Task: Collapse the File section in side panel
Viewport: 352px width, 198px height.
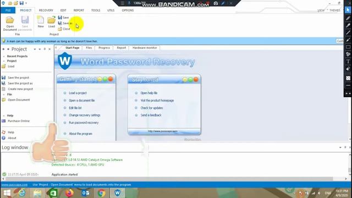Action: pyautogui.click(x=4, y=95)
